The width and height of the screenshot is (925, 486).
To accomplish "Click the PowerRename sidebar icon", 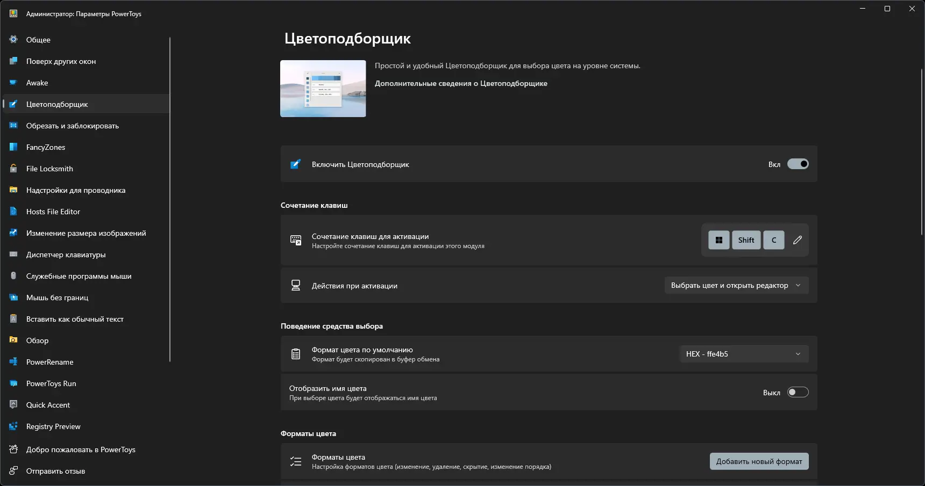I will click(13, 362).
